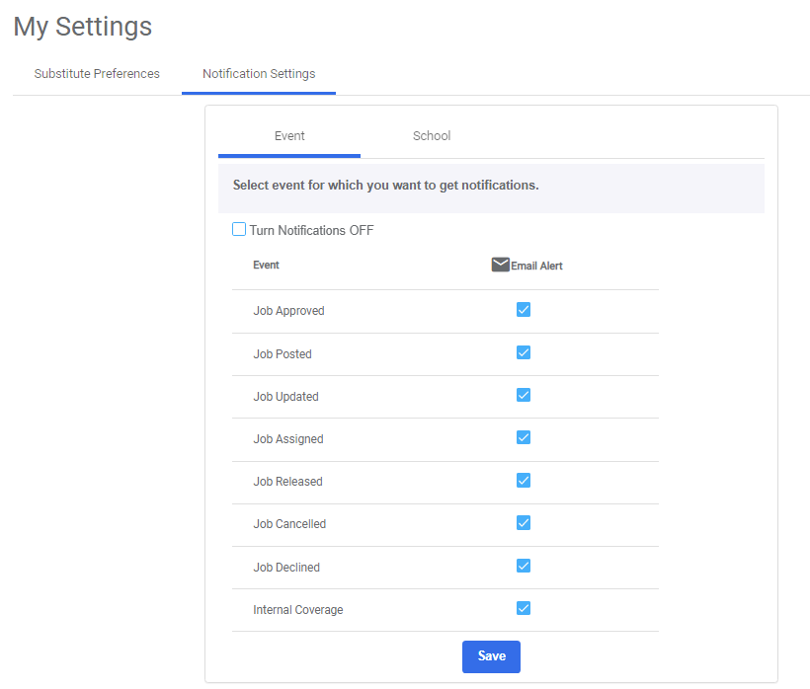The width and height of the screenshot is (810, 689).
Task: Select the Notification Settings tab
Action: [259, 74]
